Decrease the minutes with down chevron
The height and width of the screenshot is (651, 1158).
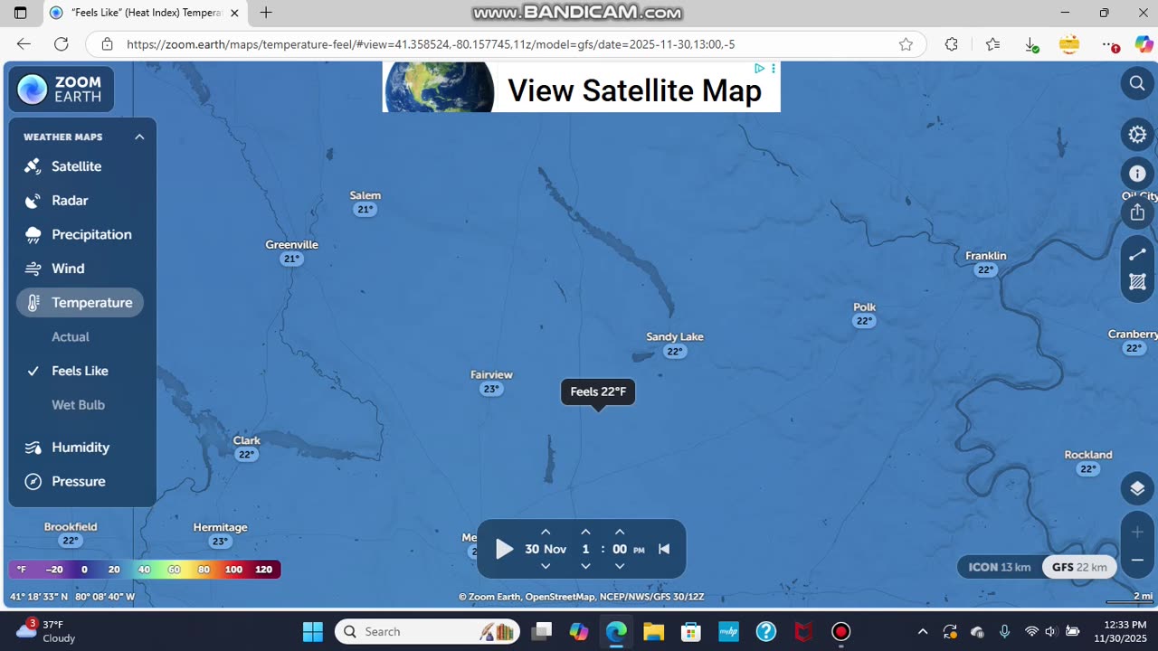click(620, 566)
